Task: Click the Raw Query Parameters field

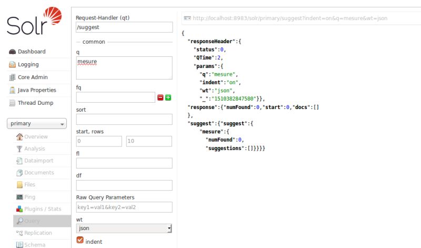Action: click(124, 207)
